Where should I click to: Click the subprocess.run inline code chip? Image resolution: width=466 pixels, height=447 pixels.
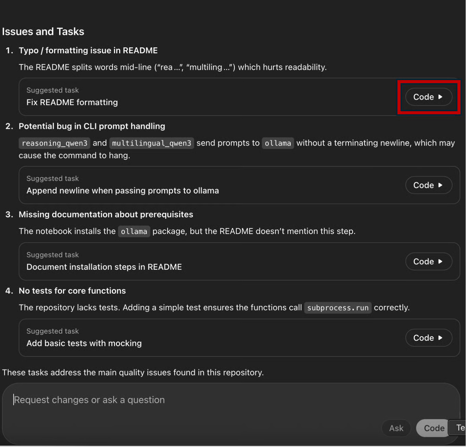tap(338, 307)
